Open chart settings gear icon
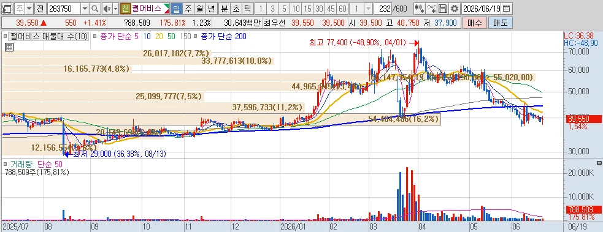Viewport: 603px width, 232px height. 455,8
